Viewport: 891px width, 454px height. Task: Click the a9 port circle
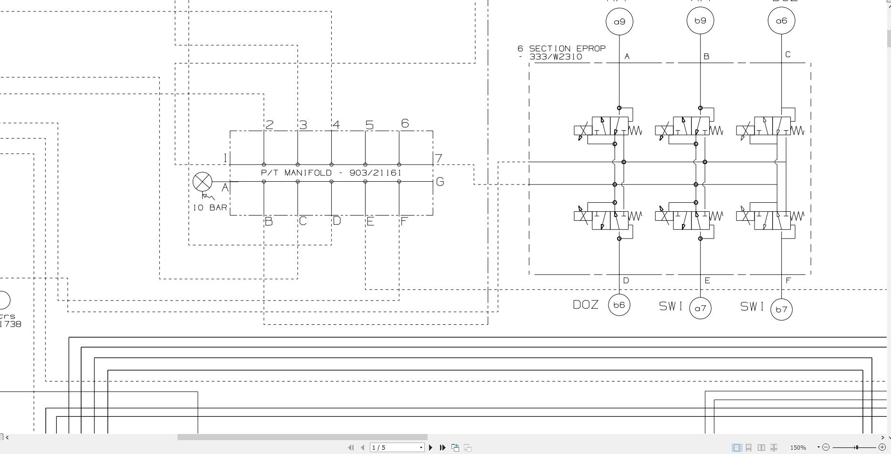(619, 21)
